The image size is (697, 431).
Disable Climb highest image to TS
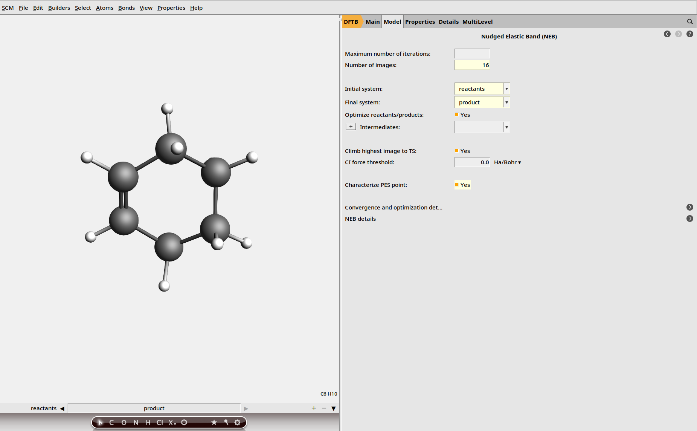click(x=457, y=151)
